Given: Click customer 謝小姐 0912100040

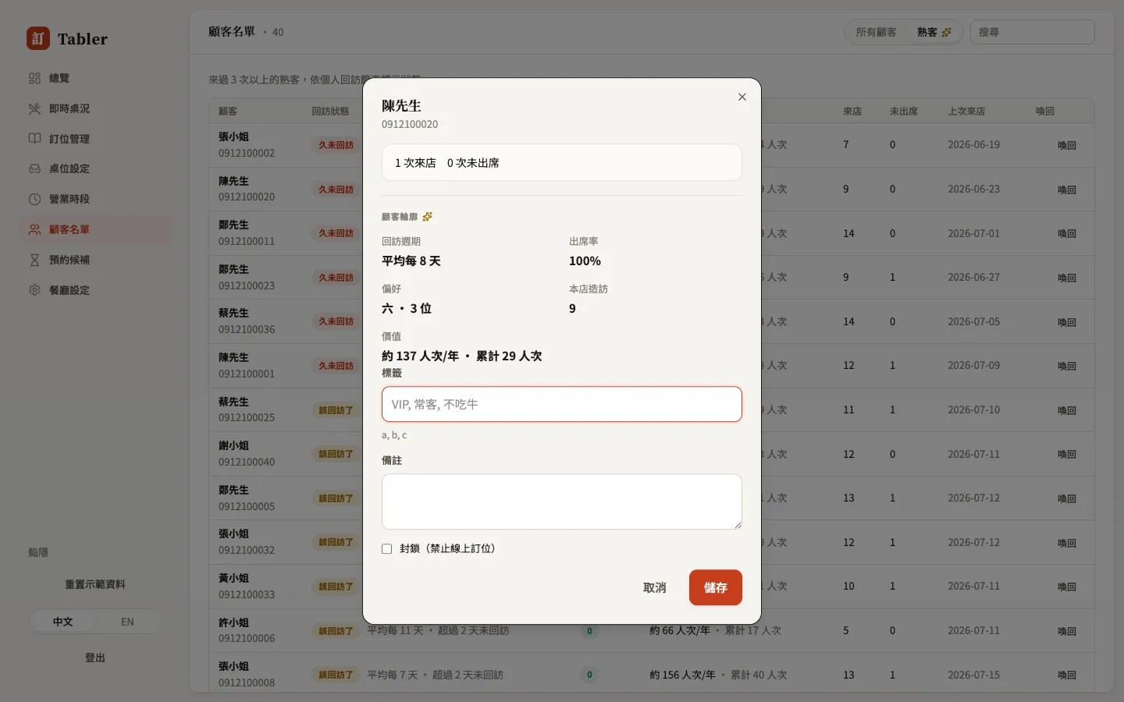Looking at the screenshot, I should [247, 453].
